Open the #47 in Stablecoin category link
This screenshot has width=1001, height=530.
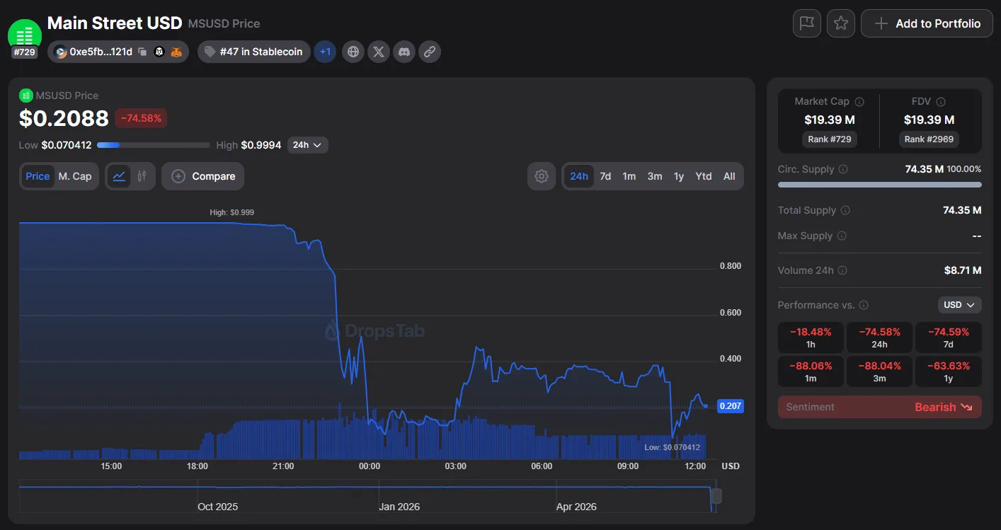[x=254, y=52]
